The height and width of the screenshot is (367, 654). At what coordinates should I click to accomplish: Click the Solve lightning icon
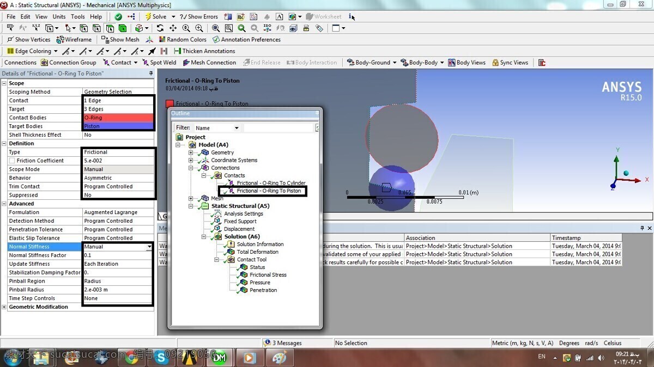click(148, 17)
